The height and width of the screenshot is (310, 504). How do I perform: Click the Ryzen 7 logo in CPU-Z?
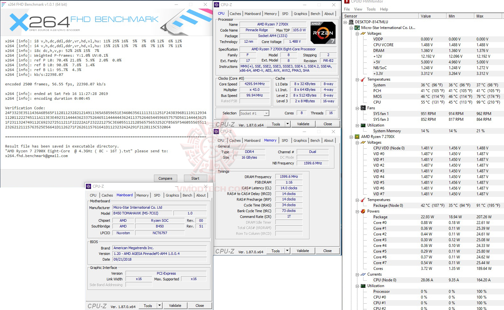[323, 33]
